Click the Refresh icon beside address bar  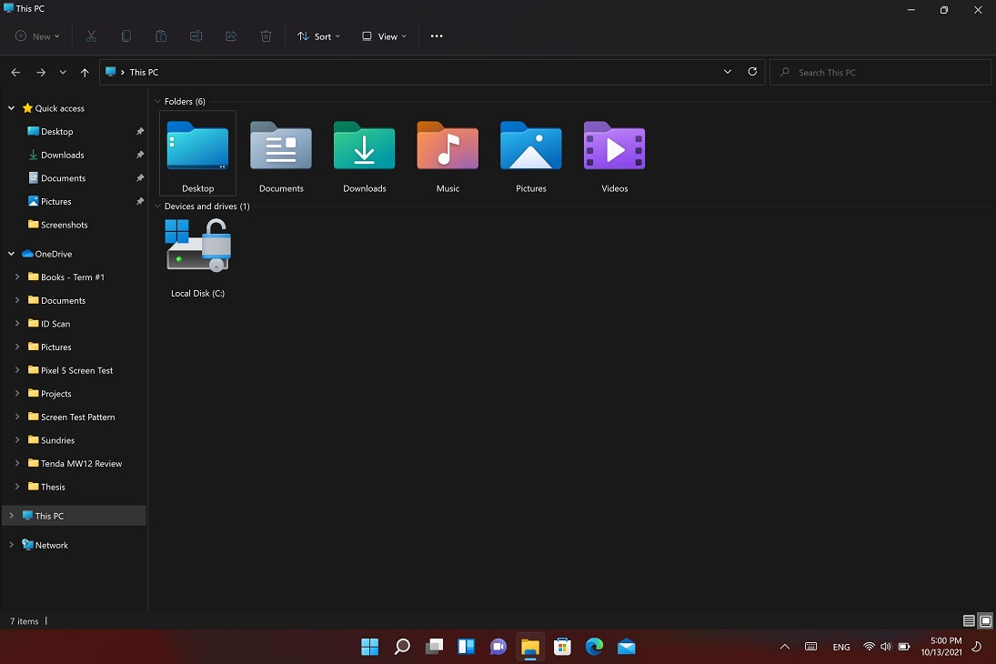[752, 72]
